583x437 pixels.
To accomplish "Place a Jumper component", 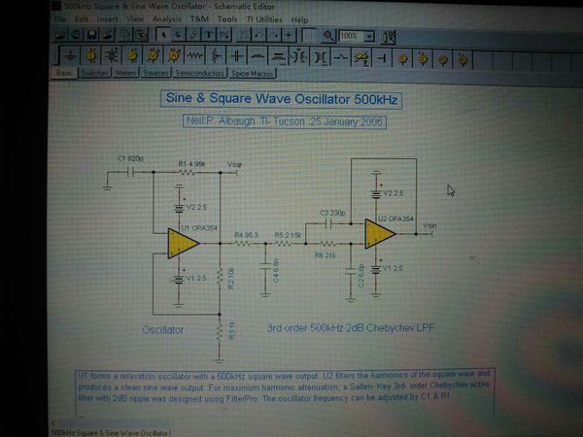I will (x=382, y=58).
